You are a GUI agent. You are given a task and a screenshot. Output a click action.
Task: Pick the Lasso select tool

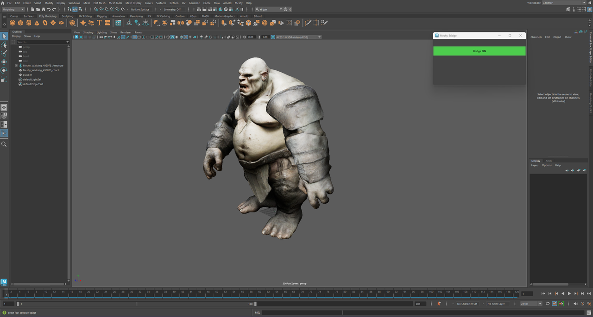click(x=4, y=45)
